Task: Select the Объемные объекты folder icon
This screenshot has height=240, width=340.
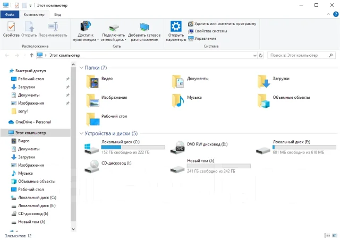Action: pos(263,100)
